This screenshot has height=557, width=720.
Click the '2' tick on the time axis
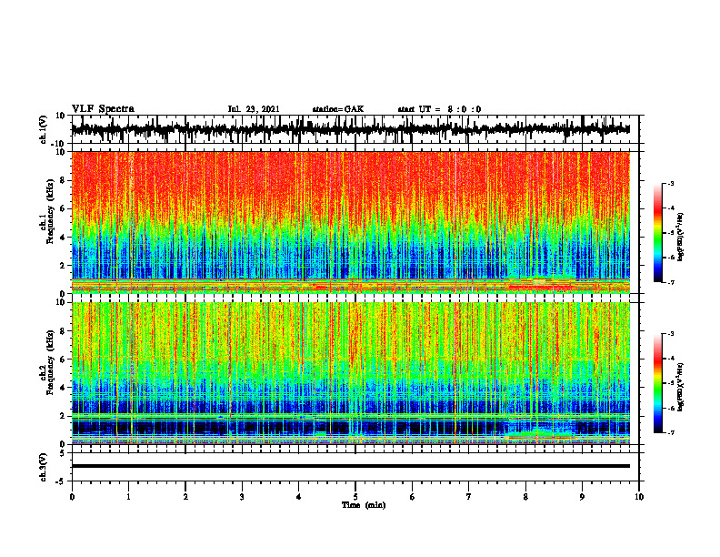pyautogui.click(x=185, y=497)
